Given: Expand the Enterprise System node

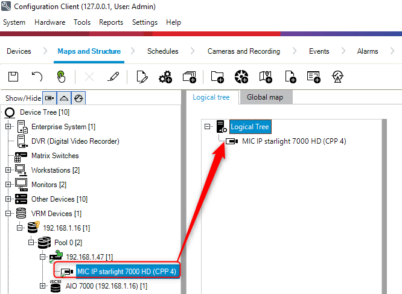Looking at the screenshot, I should 8,127.
